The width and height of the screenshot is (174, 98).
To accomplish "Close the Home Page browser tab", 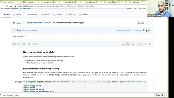I will [122, 2].
